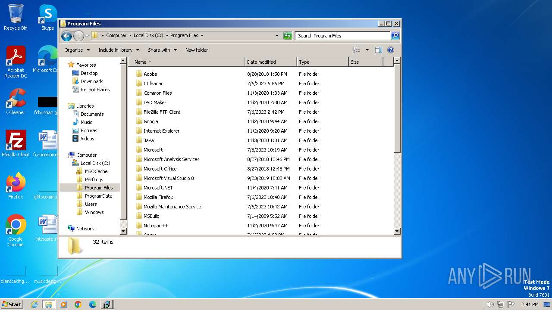Select the Adobe folder icon
Screen dimensions: 552x310
139,74
